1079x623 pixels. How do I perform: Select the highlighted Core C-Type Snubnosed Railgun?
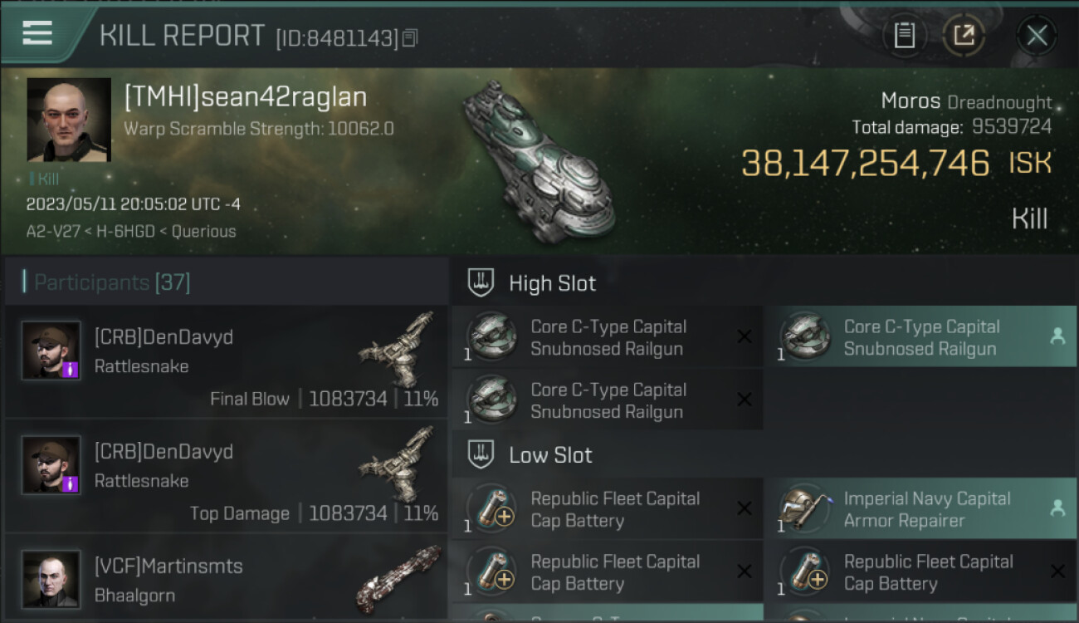tap(920, 337)
